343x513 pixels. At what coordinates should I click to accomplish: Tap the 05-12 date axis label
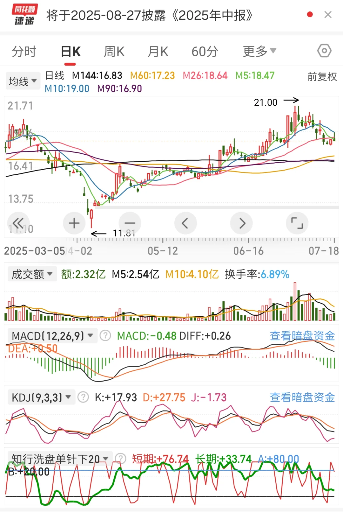point(163,251)
